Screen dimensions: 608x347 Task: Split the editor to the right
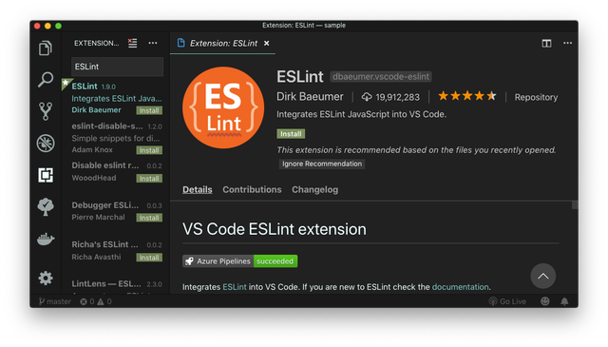pos(546,43)
